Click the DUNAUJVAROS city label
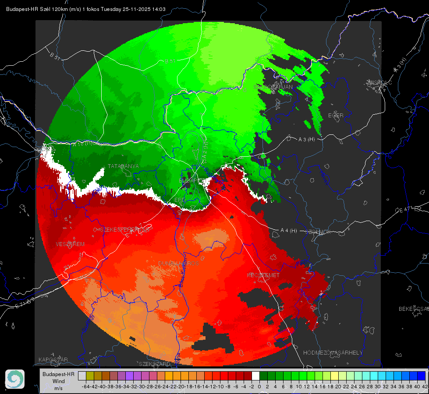This screenshot has height=394, width=429. pyautogui.click(x=178, y=263)
